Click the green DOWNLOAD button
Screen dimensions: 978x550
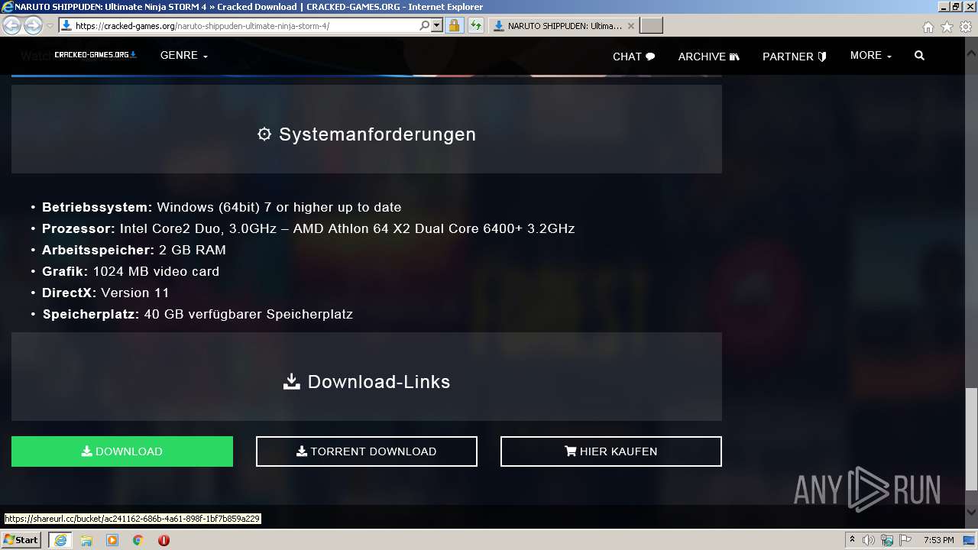pyautogui.click(x=122, y=451)
